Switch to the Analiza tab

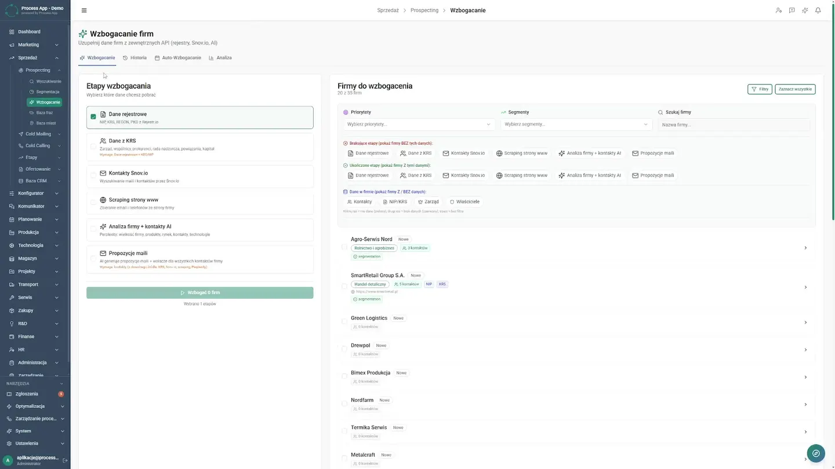pyautogui.click(x=220, y=58)
